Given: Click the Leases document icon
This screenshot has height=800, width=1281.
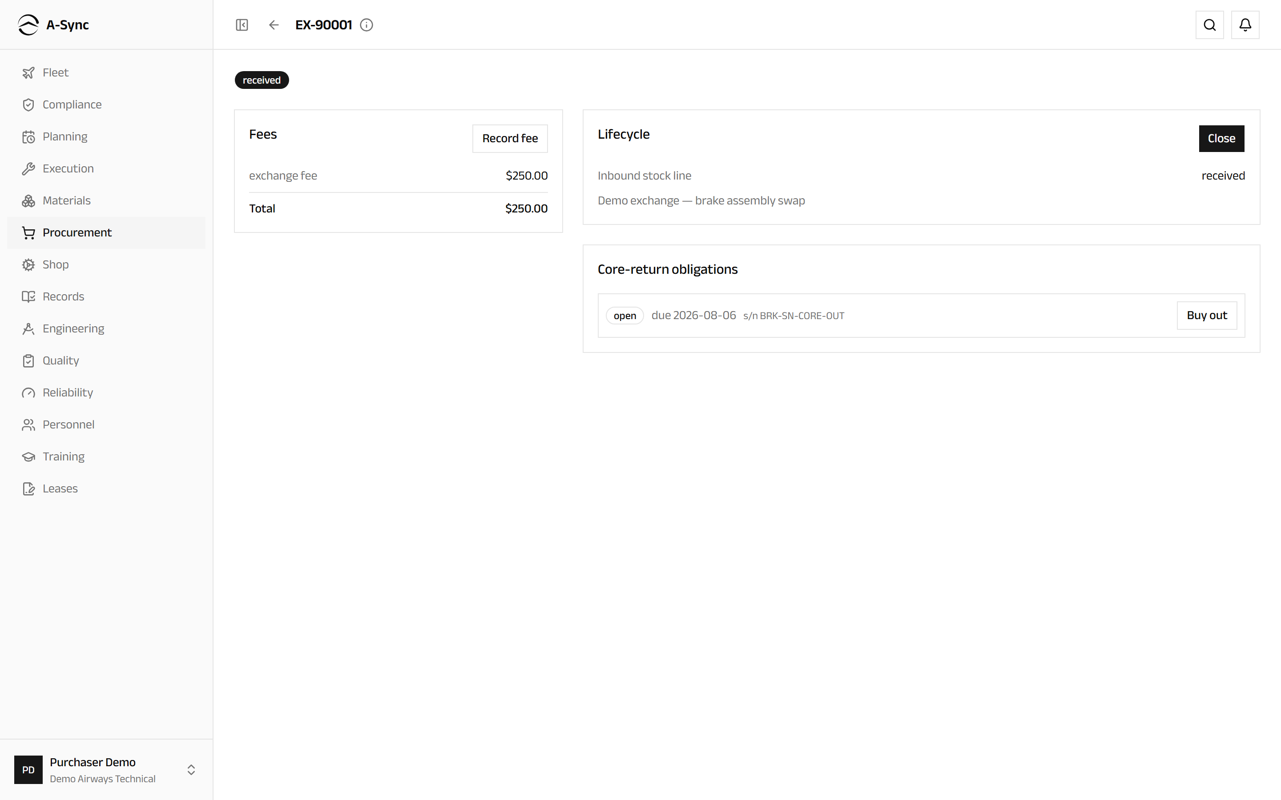Looking at the screenshot, I should pyautogui.click(x=28, y=489).
